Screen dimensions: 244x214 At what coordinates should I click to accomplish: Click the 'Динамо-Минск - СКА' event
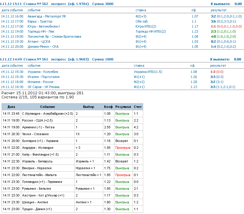pyautogui.click(x=43, y=47)
